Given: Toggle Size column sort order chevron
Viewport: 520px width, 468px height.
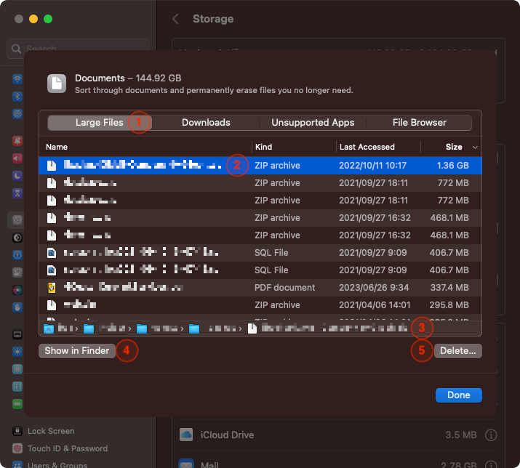Looking at the screenshot, I should point(475,148).
